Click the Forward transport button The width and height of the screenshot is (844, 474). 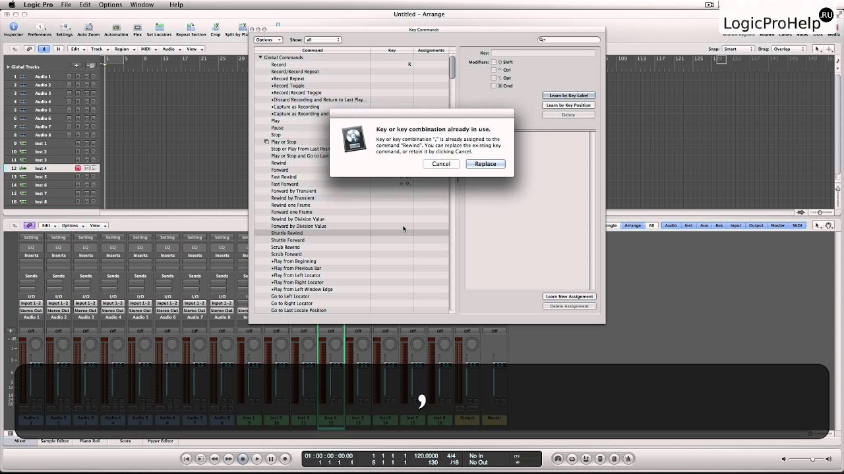[x=229, y=459]
